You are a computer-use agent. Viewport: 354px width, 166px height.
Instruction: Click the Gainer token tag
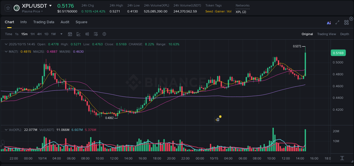tap(220, 11)
